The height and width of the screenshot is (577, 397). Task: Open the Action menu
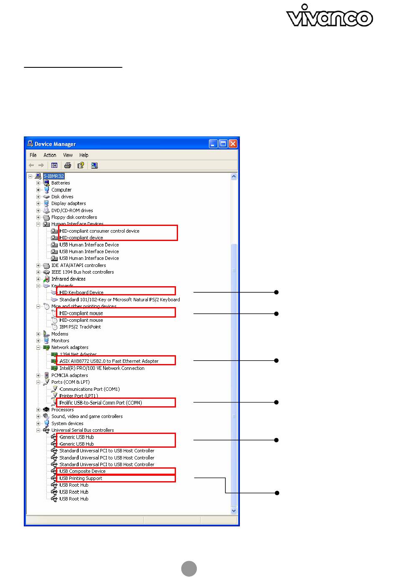tap(50, 155)
